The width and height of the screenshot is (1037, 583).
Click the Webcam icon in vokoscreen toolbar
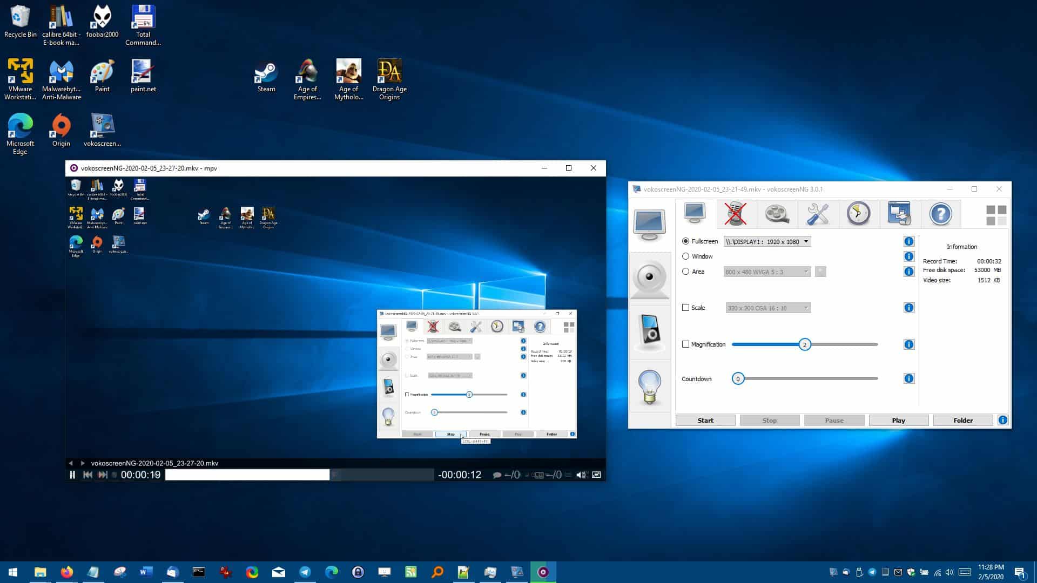pos(650,277)
